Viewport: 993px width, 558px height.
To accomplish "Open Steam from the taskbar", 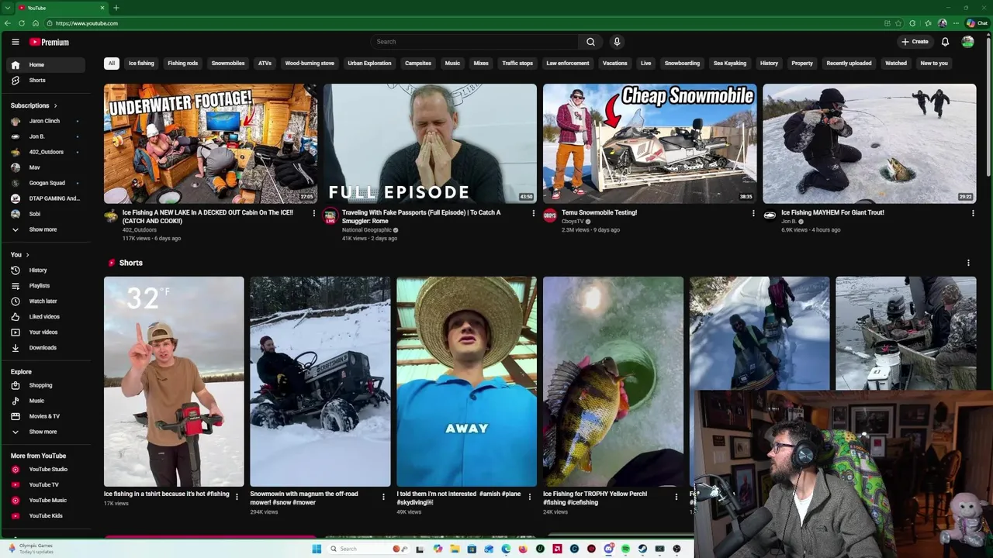I will tap(642, 549).
